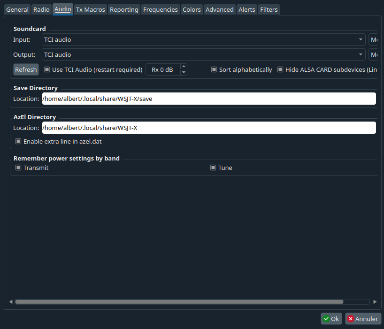This screenshot has width=384, height=329.
Task: Click the scroll right arrow
Action: point(375,302)
